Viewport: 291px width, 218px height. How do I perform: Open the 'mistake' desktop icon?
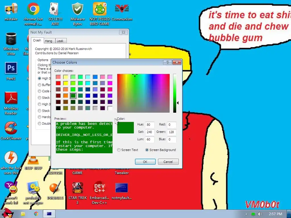pyautogui.click(x=11, y=11)
